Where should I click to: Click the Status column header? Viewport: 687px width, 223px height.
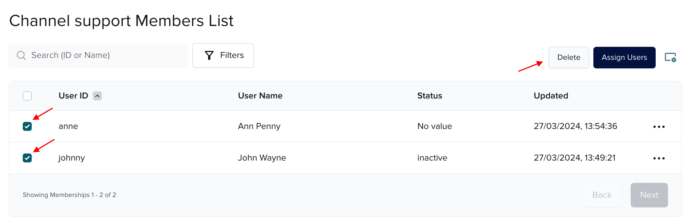[x=429, y=96]
